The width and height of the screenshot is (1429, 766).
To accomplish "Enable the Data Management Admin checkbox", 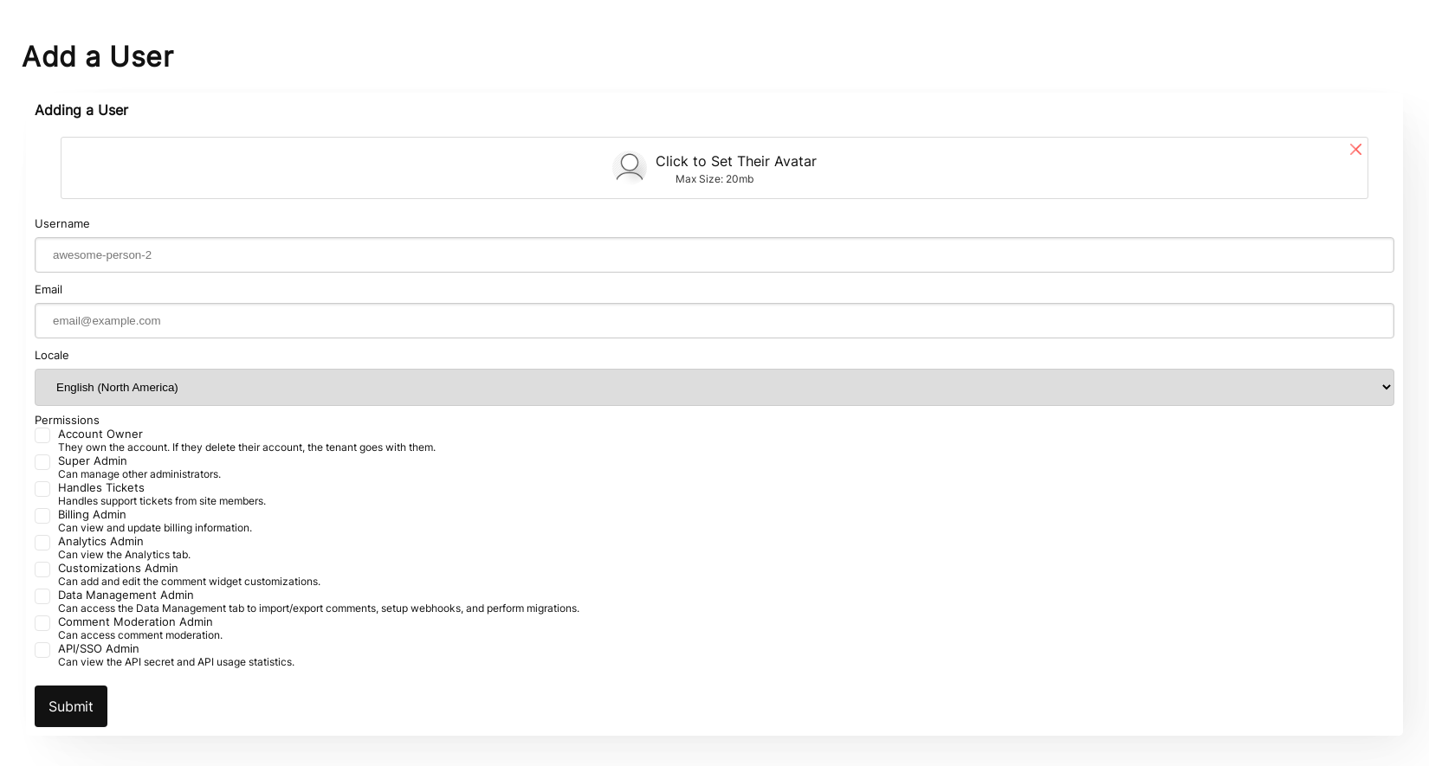I will tap(42, 596).
